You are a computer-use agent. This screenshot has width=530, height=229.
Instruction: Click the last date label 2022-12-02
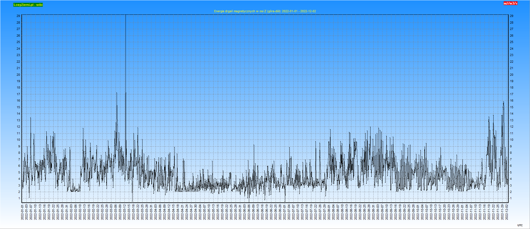click(x=507, y=212)
